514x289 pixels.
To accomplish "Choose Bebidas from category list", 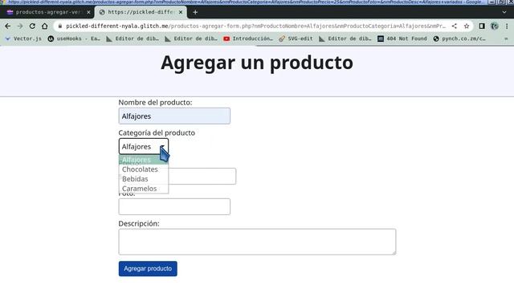I will pos(144,179).
